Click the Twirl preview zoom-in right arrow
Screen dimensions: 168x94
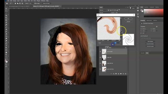coord(119,40)
